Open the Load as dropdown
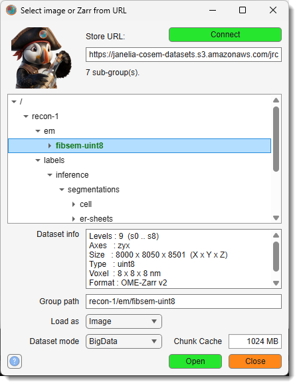 [x=124, y=321]
